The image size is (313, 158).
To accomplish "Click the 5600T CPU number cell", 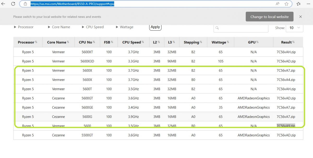I will [x=87, y=89].
